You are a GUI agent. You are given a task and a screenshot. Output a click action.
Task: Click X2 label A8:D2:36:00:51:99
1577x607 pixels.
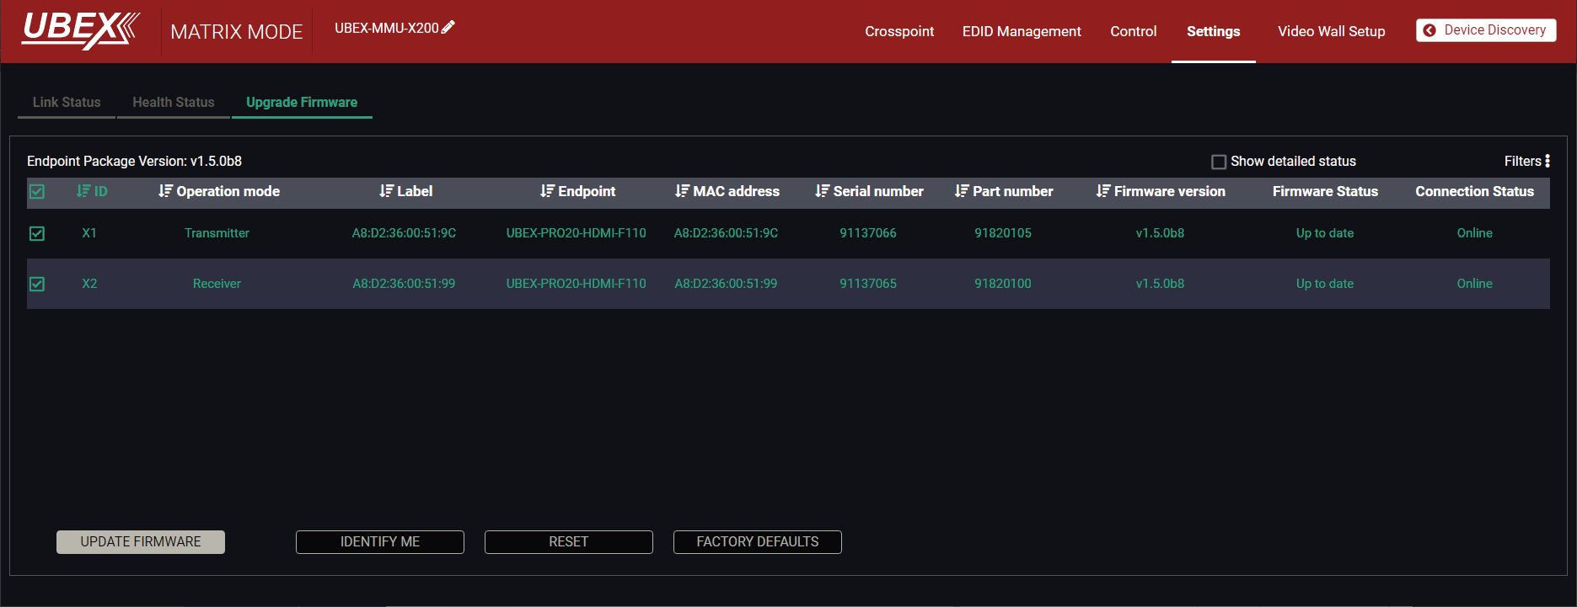[404, 284]
